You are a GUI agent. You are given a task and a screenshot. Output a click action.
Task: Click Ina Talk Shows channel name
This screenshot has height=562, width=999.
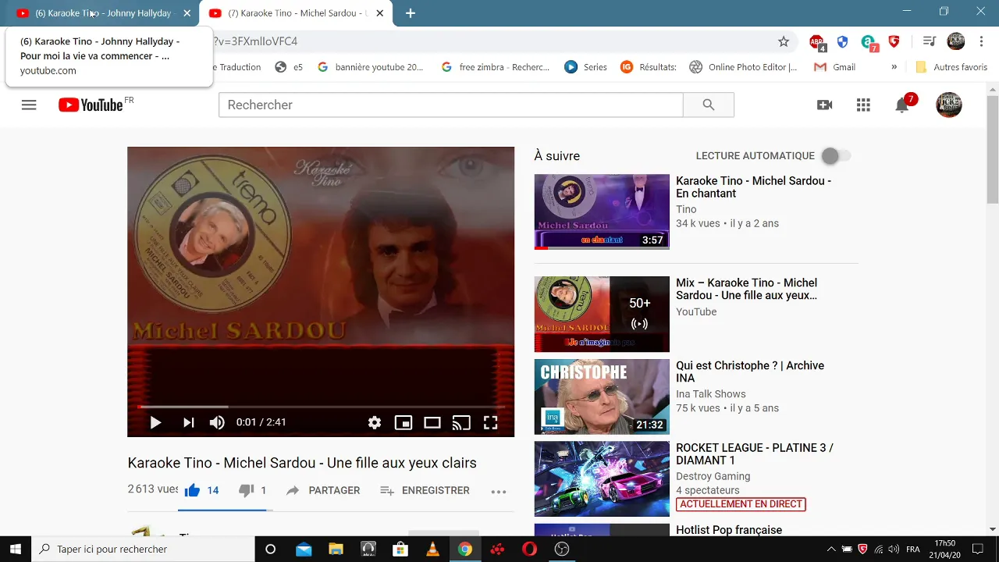click(711, 394)
